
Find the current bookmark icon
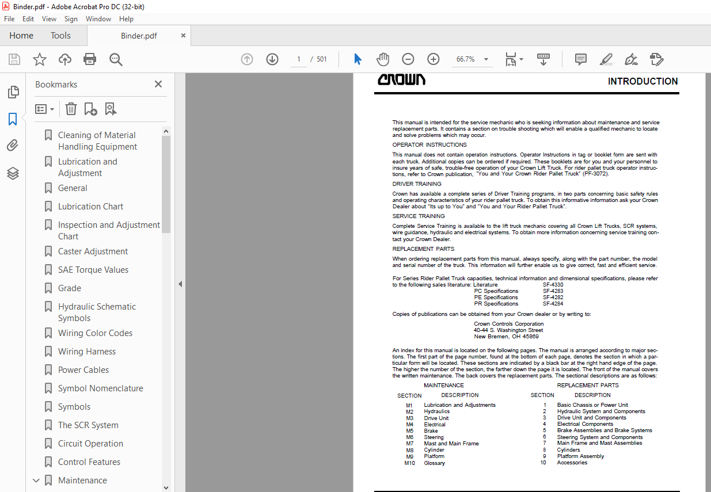[111, 109]
